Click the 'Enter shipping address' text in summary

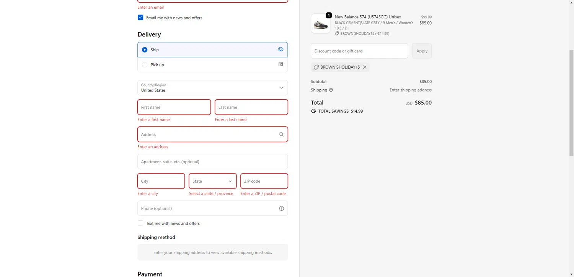411,90
